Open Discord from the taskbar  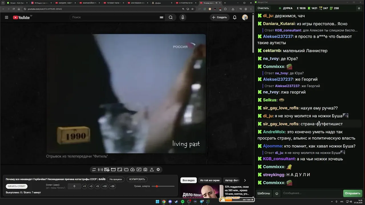170,202
